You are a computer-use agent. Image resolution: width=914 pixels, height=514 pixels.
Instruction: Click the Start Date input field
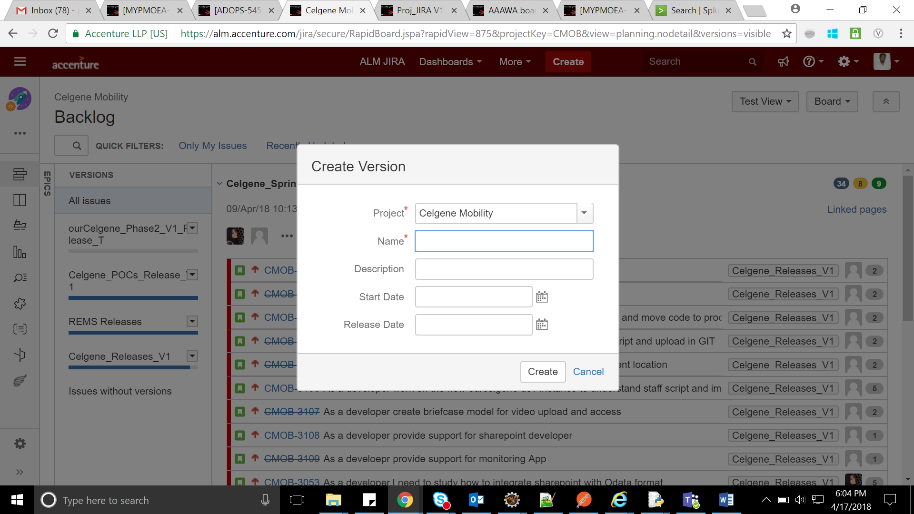coord(474,297)
